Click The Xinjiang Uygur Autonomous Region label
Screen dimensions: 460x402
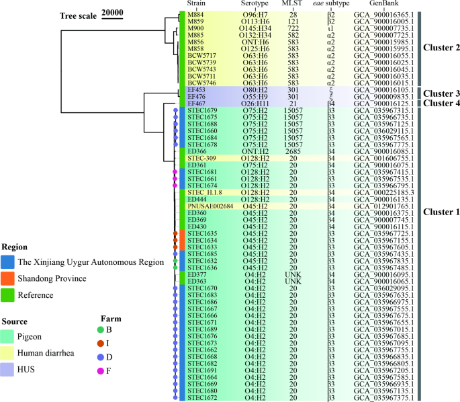(x=91, y=262)
